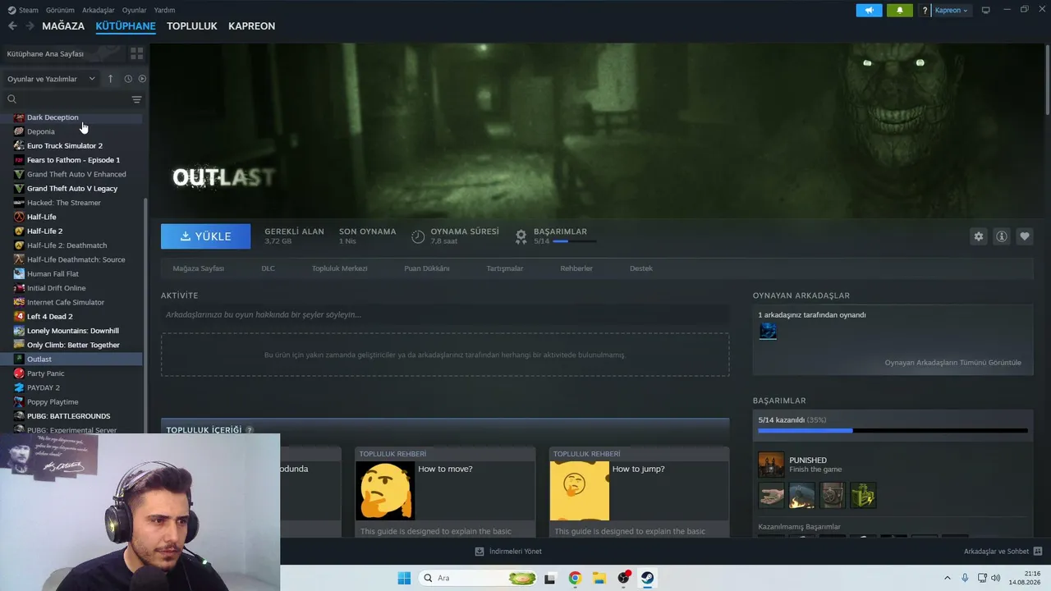Open the Görünüm menu
The image size is (1051, 591).
coord(60,11)
